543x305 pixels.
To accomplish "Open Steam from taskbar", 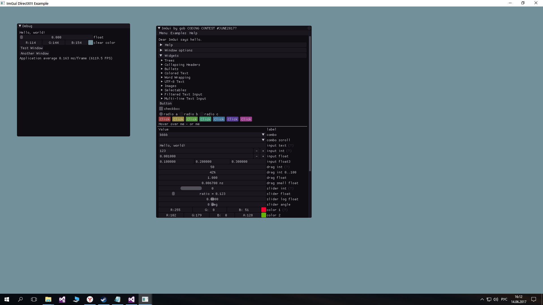I will tap(104, 299).
